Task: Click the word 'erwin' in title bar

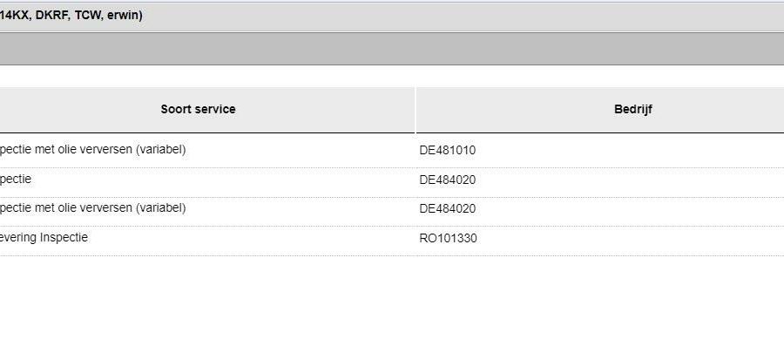Action: pos(123,16)
